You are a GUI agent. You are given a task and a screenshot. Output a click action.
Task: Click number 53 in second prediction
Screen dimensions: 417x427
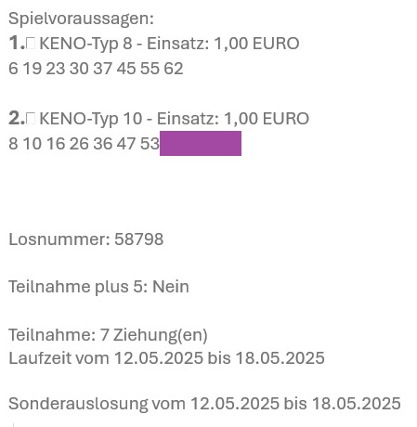click(150, 144)
